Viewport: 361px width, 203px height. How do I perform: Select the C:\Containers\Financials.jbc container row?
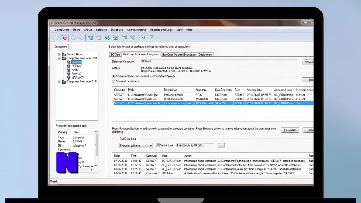[x=213, y=103]
